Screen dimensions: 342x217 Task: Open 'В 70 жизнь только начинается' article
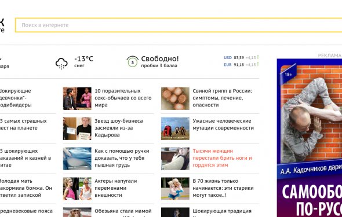pyautogui.click(x=223, y=188)
